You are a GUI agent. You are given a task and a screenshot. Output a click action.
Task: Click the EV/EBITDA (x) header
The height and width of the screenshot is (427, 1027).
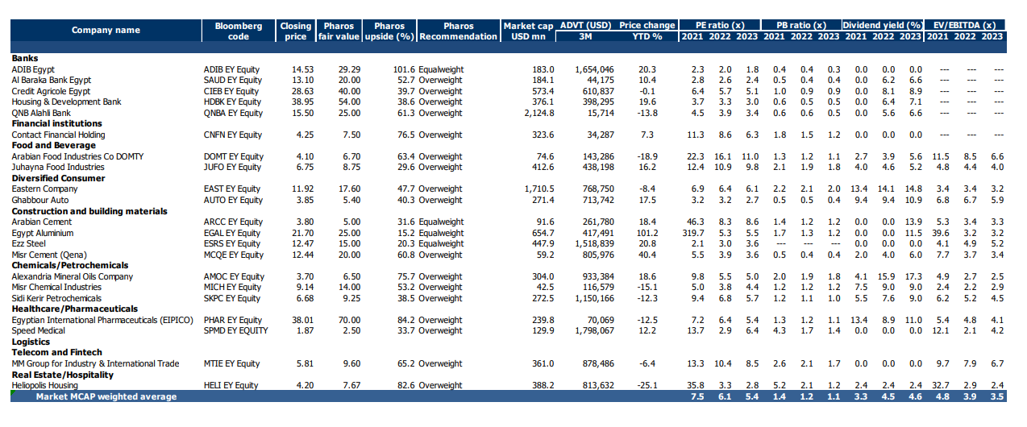click(x=965, y=25)
